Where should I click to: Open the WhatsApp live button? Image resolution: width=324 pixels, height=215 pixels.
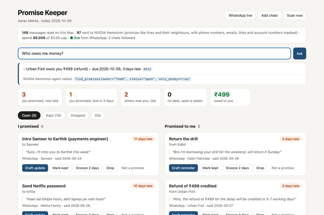(x=240, y=16)
